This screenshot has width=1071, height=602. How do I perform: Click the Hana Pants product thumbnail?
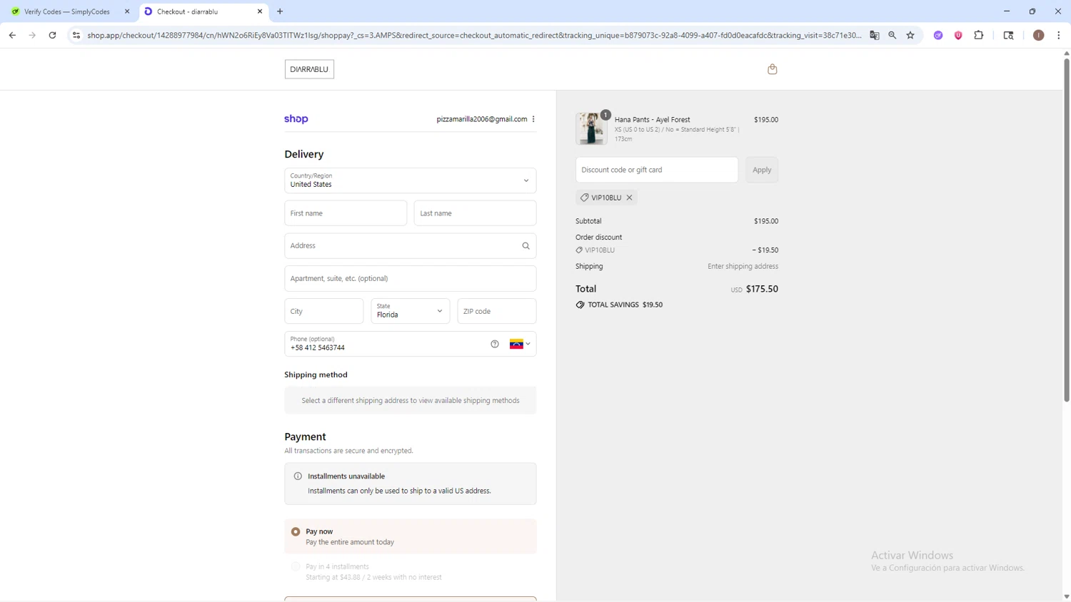tap(592, 128)
